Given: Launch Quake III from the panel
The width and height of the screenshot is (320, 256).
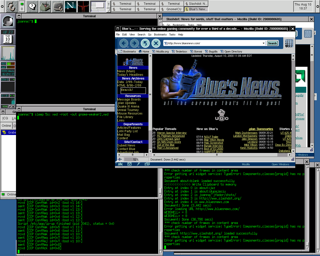Looking at the screenshot, I should point(83,6).
